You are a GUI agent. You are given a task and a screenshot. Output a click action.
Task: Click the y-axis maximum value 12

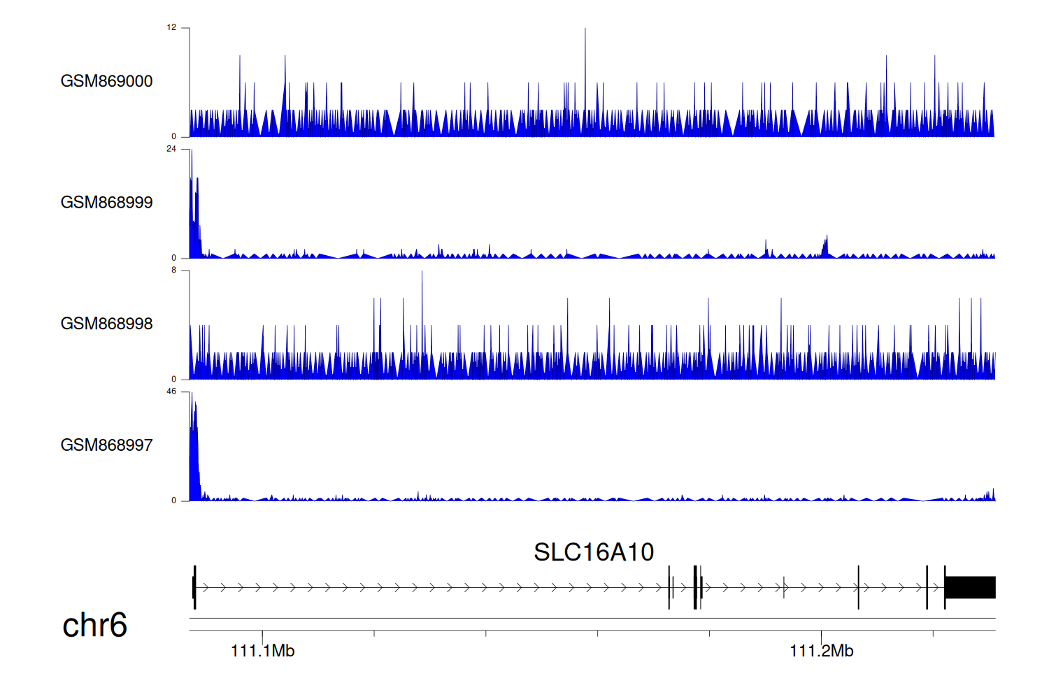171,28
